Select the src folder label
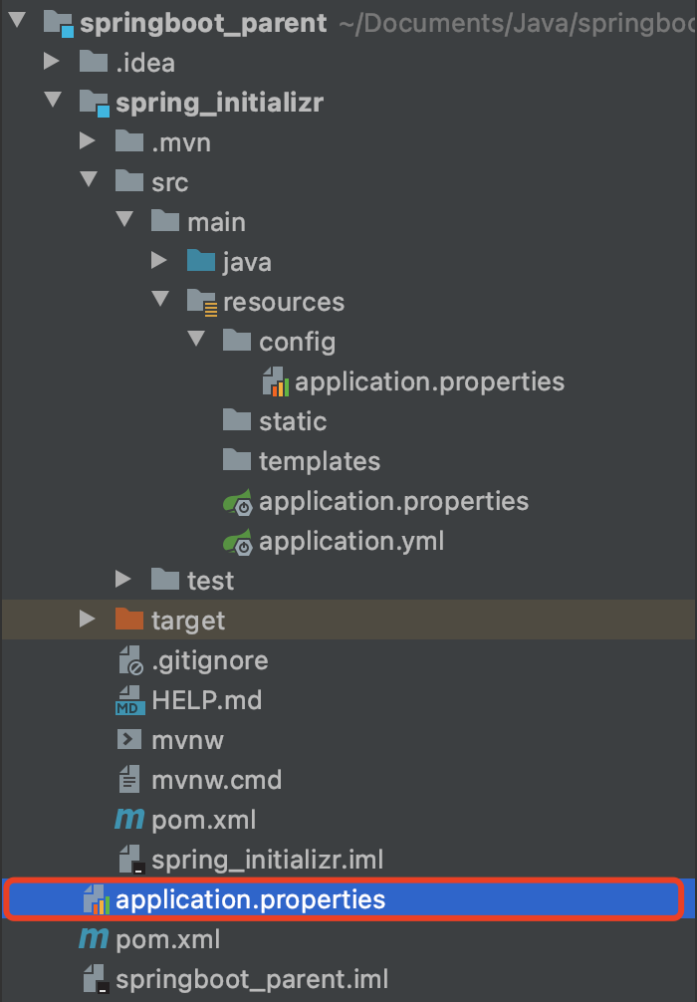 click(170, 182)
